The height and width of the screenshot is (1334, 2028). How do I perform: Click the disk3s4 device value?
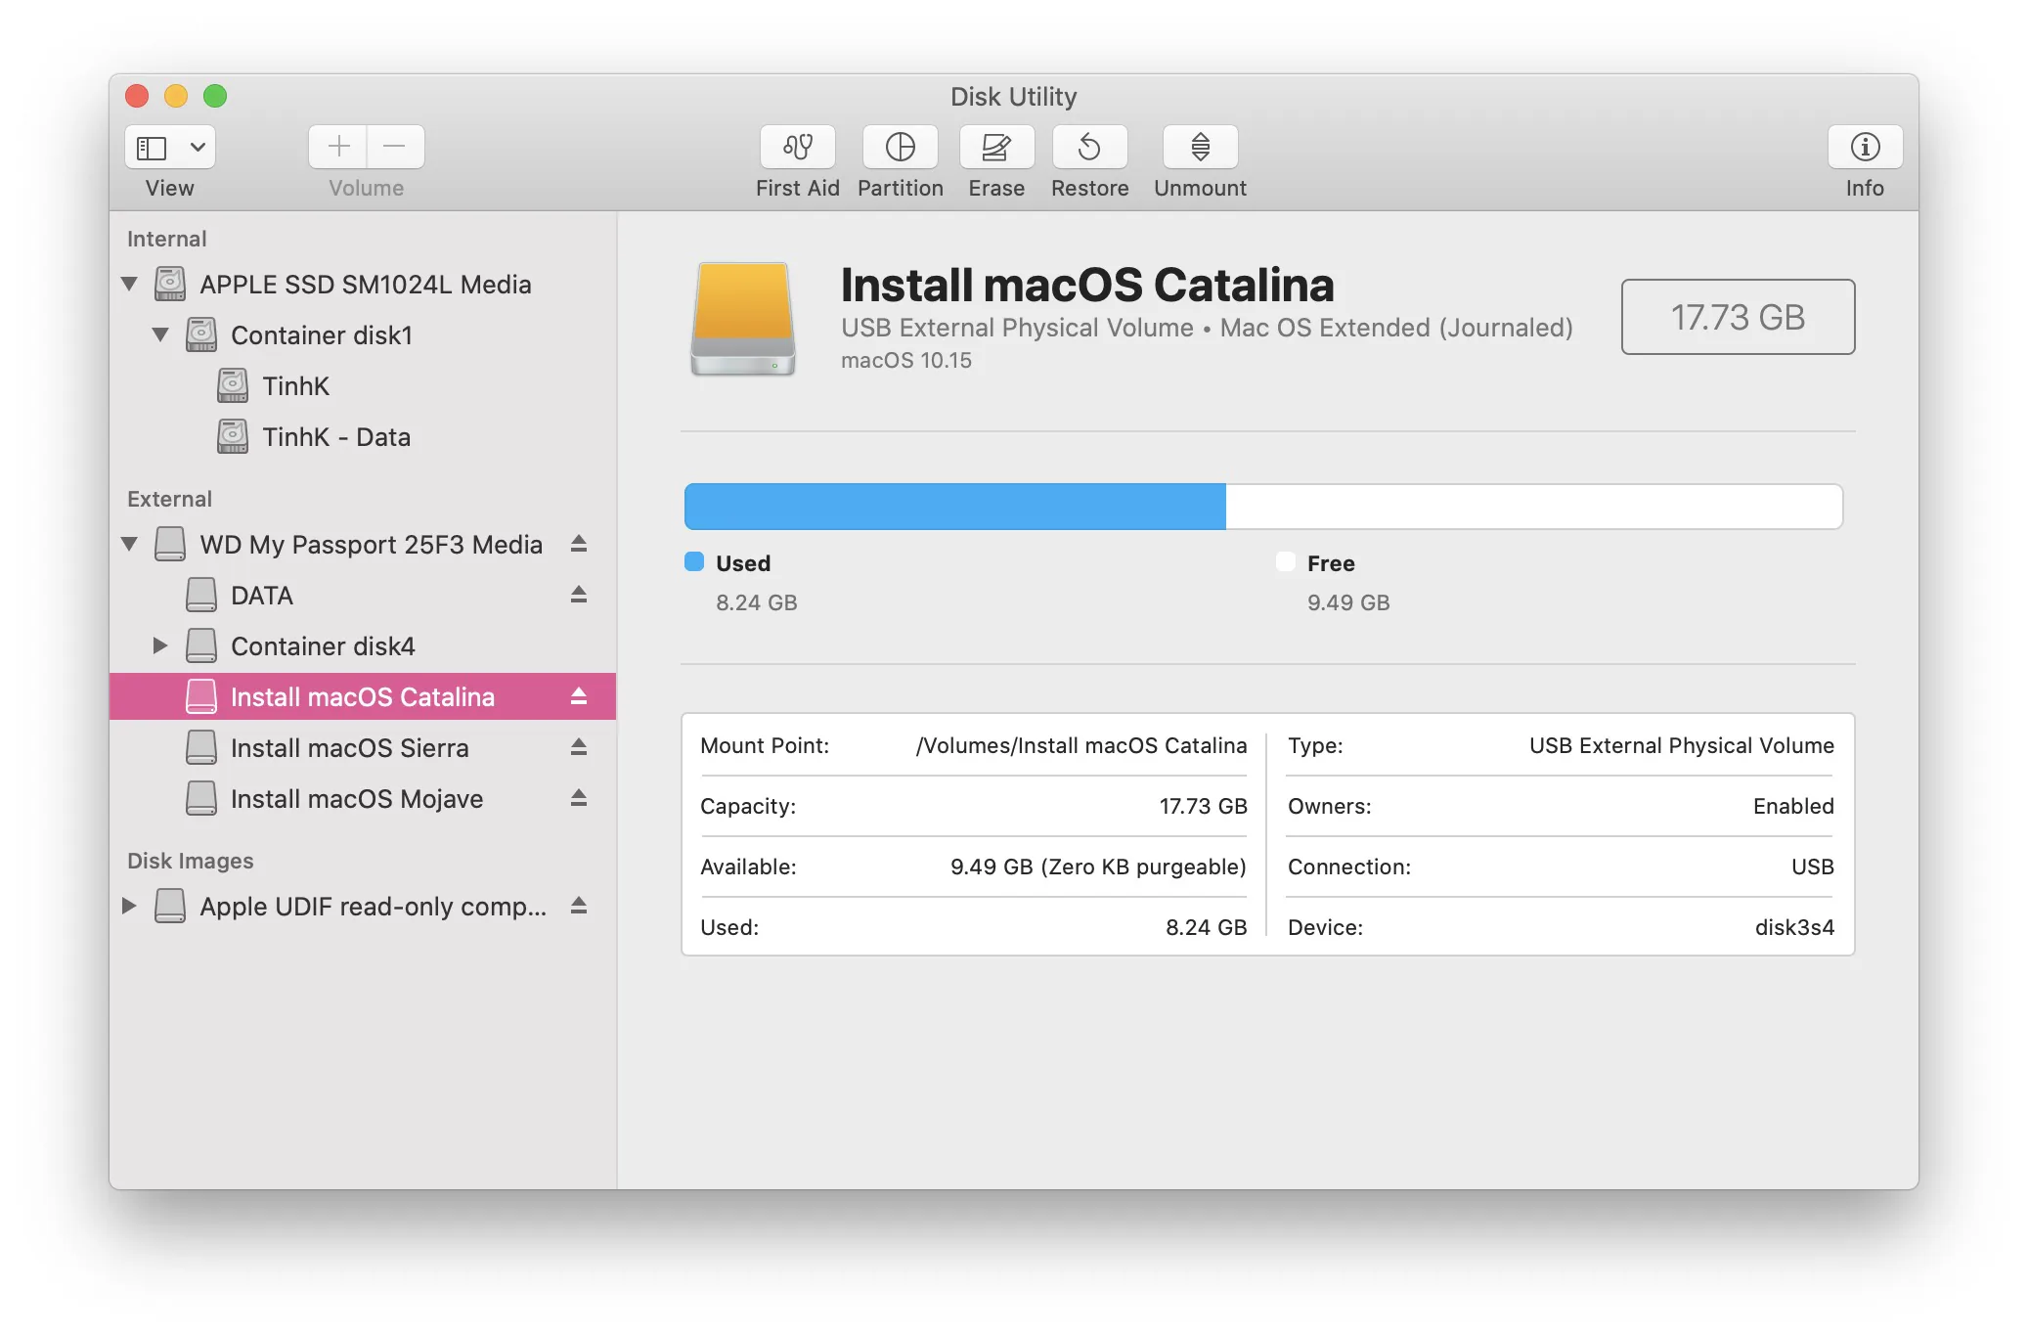tap(1794, 927)
